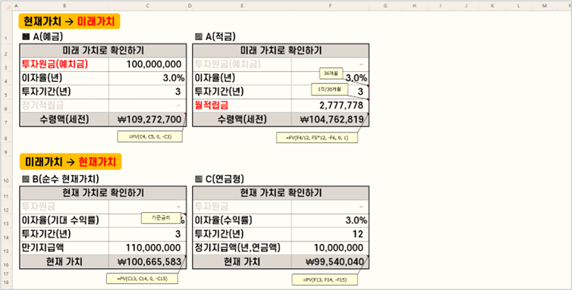Click the 'A(예금)' section heading
Screen dimensions: 572x290
(x=42, y=36)
